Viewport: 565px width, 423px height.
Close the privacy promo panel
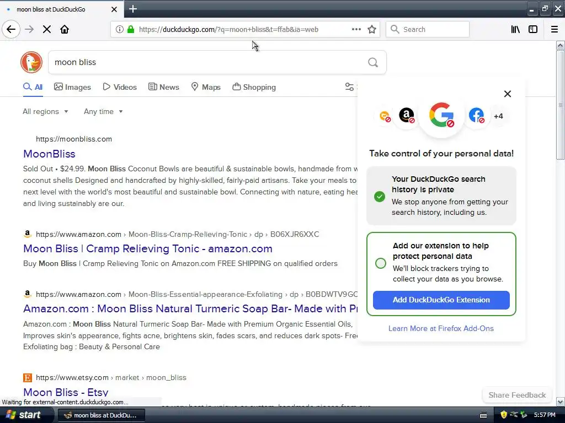point(508,94)
